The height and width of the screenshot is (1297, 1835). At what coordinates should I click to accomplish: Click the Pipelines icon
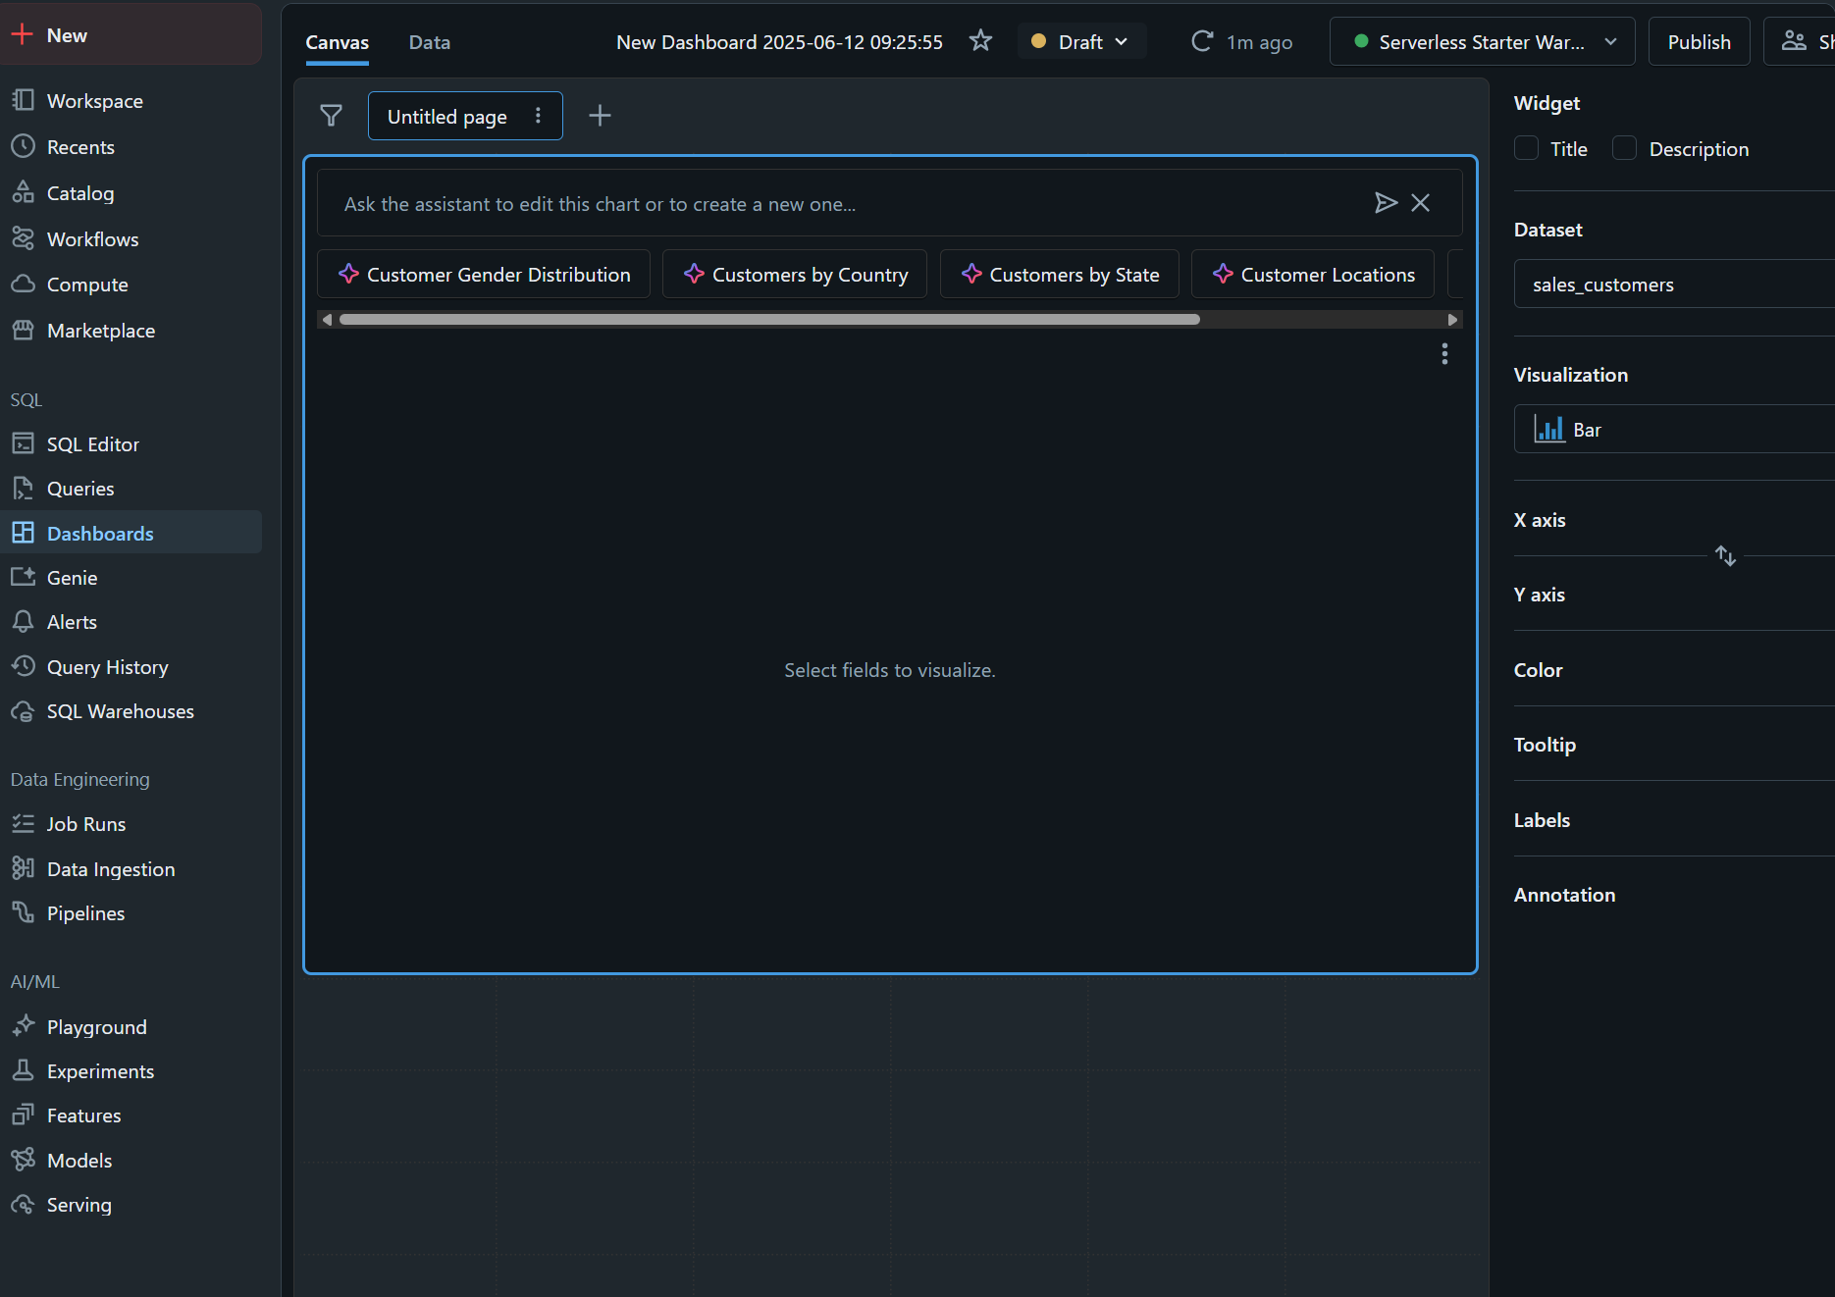(x=23, y=912)
